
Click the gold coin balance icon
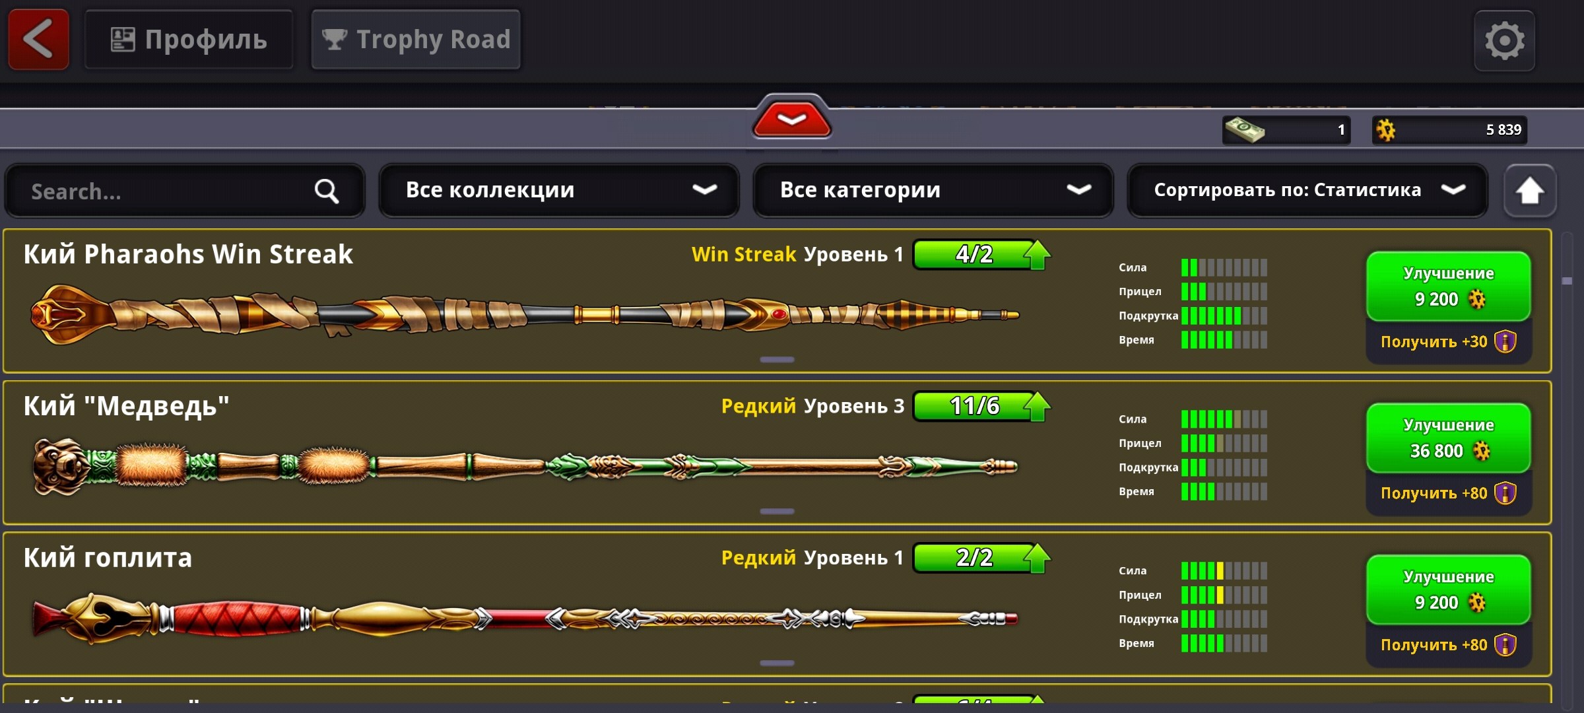coord(1386,130)
